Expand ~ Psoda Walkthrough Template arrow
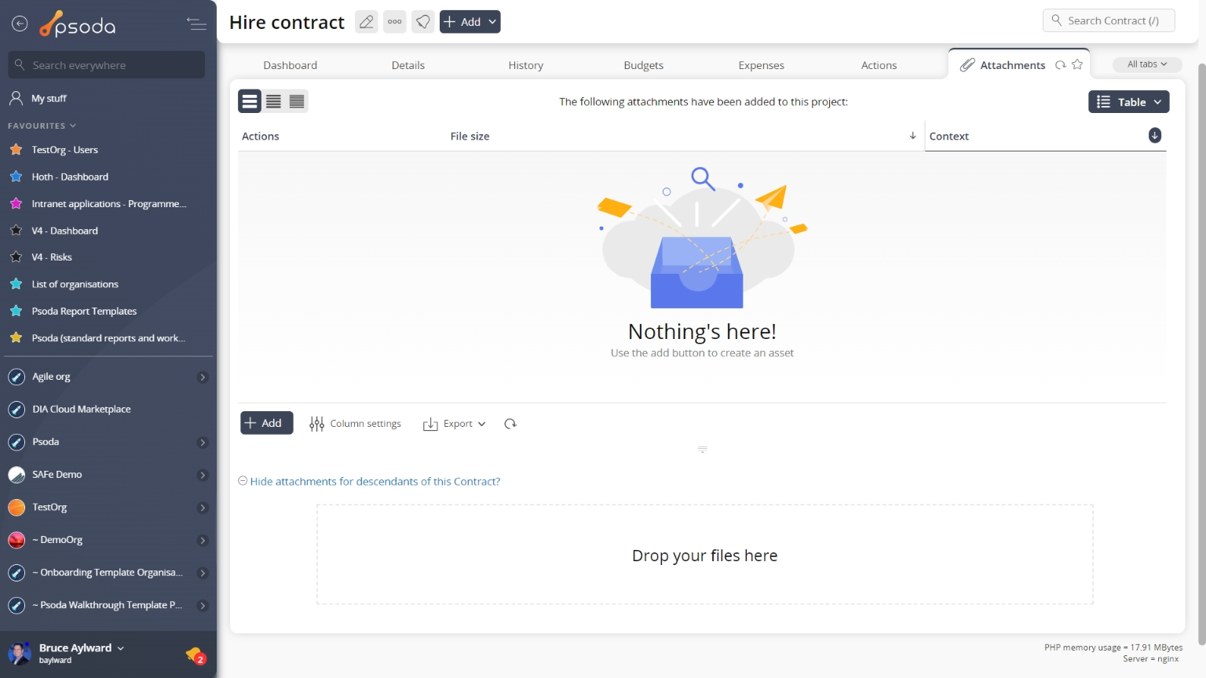This screenshot has width=1206, height=678. pyautogui.click(x=203, y=606)
